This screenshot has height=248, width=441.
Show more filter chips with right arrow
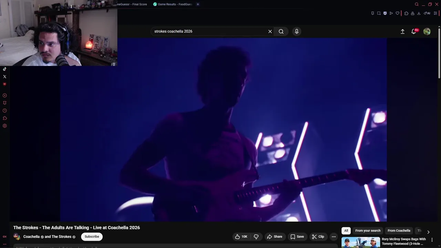(428, 232)
